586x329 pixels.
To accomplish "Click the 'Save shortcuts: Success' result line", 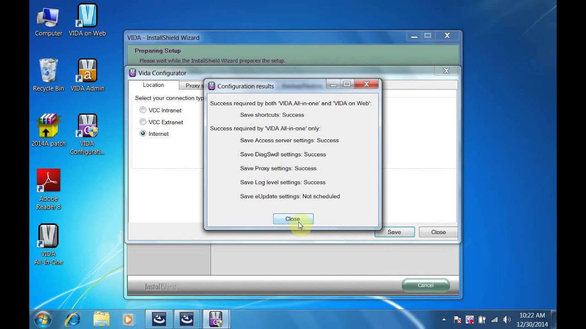I will [272, 115].
